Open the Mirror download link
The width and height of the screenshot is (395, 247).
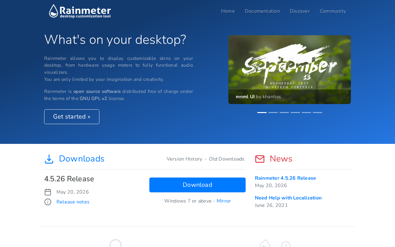[224, 201]
